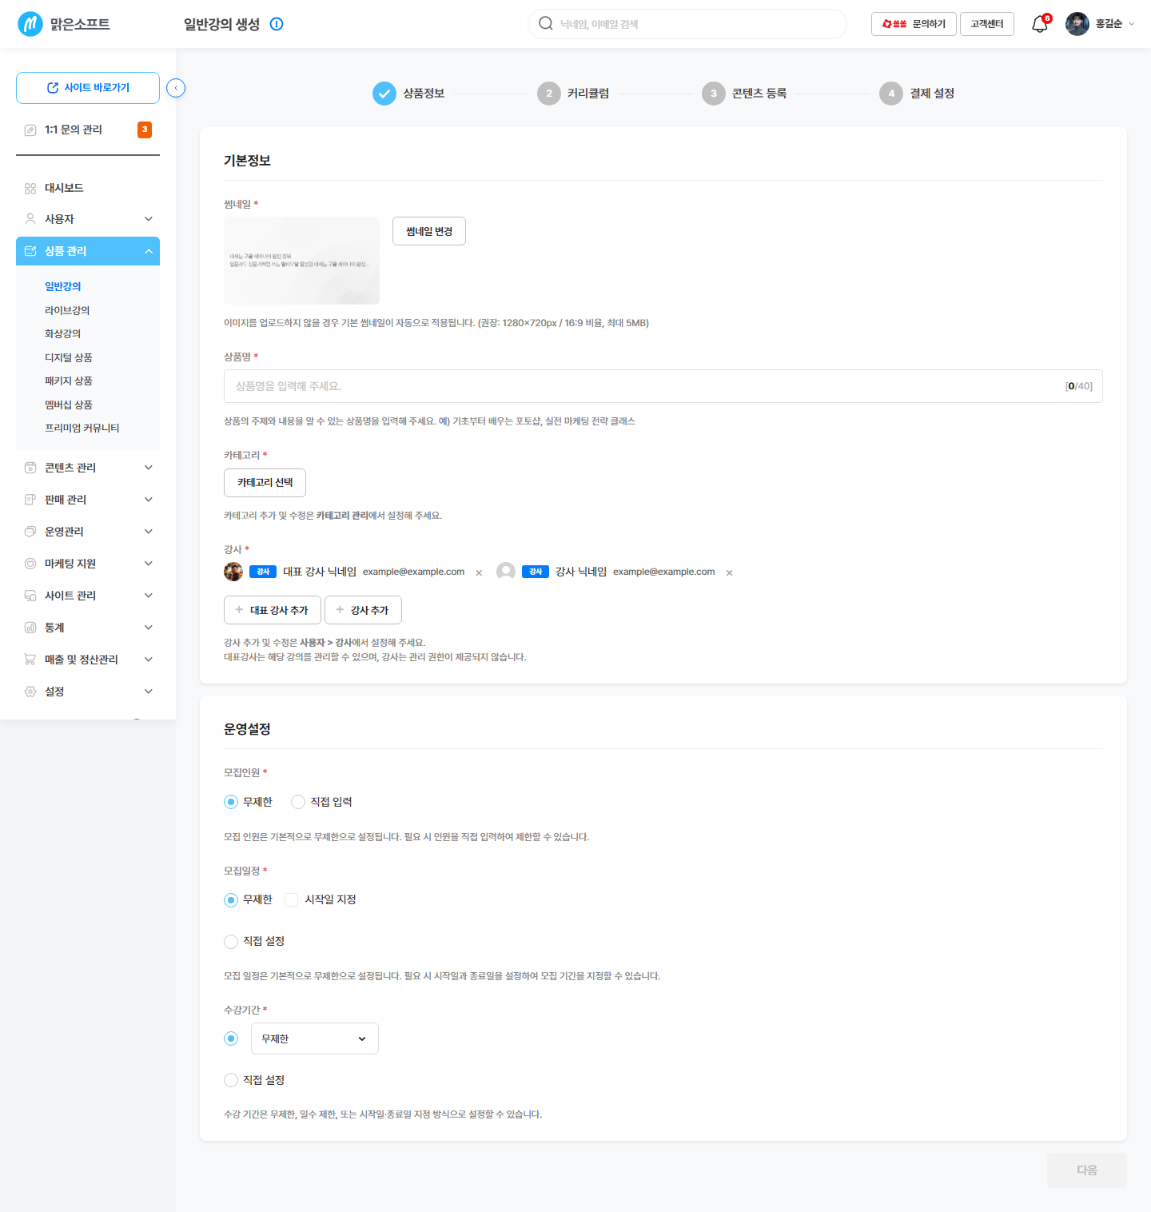Click the info icon beside 일반강의 생성
This screenshot has height=1212, width=1151.
tap(277, 24)
